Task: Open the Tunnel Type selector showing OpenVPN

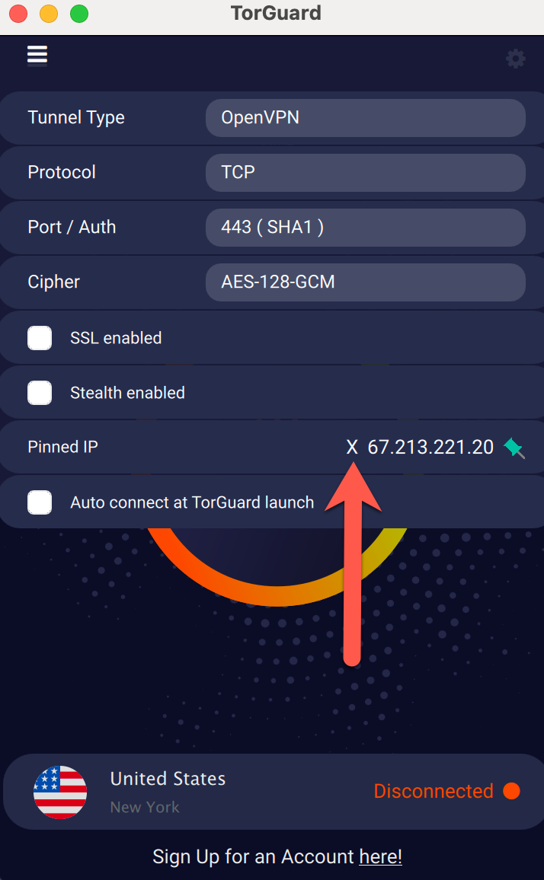Action: [365, 118]
